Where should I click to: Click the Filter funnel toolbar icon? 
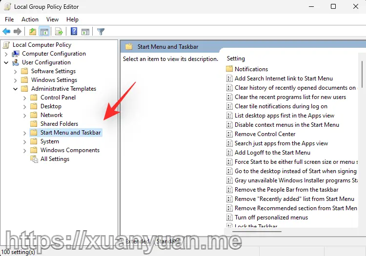[x=101, y=32]
